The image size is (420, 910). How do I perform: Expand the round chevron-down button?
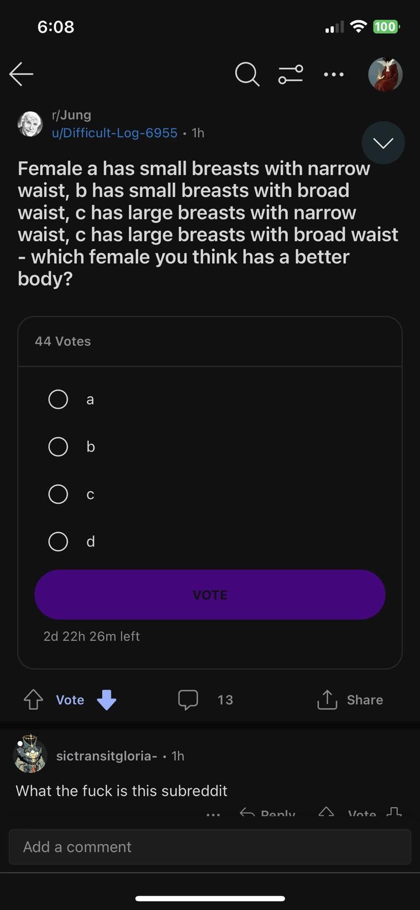[383, 143]
